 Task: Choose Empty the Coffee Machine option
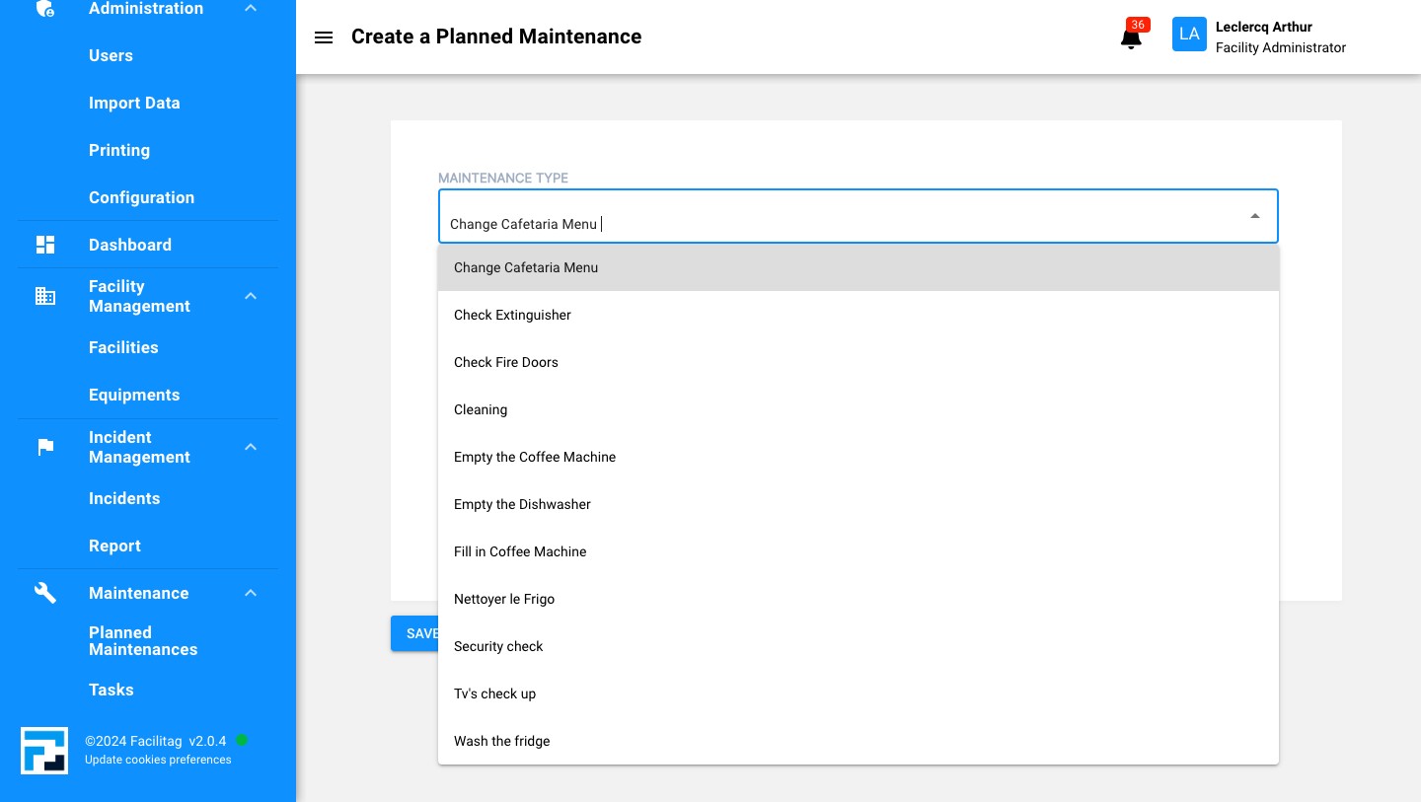[x=534, y=457]
